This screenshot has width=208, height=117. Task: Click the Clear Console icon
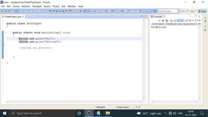click(171, 20)
